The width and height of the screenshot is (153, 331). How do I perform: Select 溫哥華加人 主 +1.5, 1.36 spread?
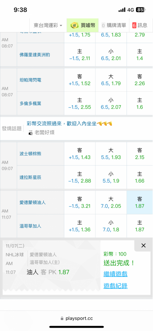tap(80, 226)
